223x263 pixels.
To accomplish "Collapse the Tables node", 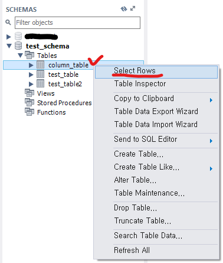I will pyautogui.click(x=20, y=56).
